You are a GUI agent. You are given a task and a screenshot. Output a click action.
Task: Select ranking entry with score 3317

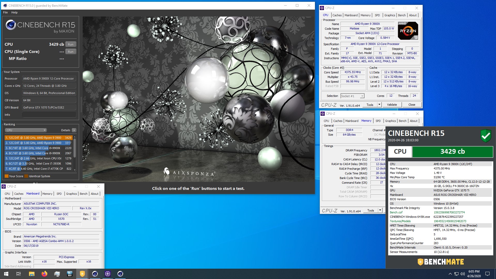pos(39,143)
